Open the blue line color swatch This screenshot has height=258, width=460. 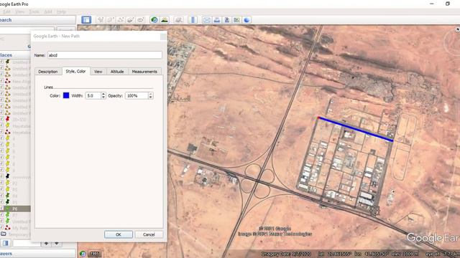tap(66, 95)
